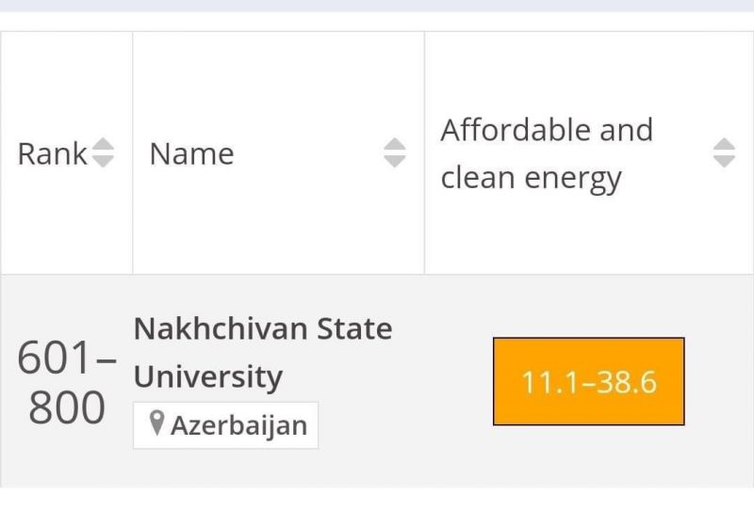Click the Affordable and clean energy header text
This screenshot has width=754, height=526.
[x=547, y=153]
